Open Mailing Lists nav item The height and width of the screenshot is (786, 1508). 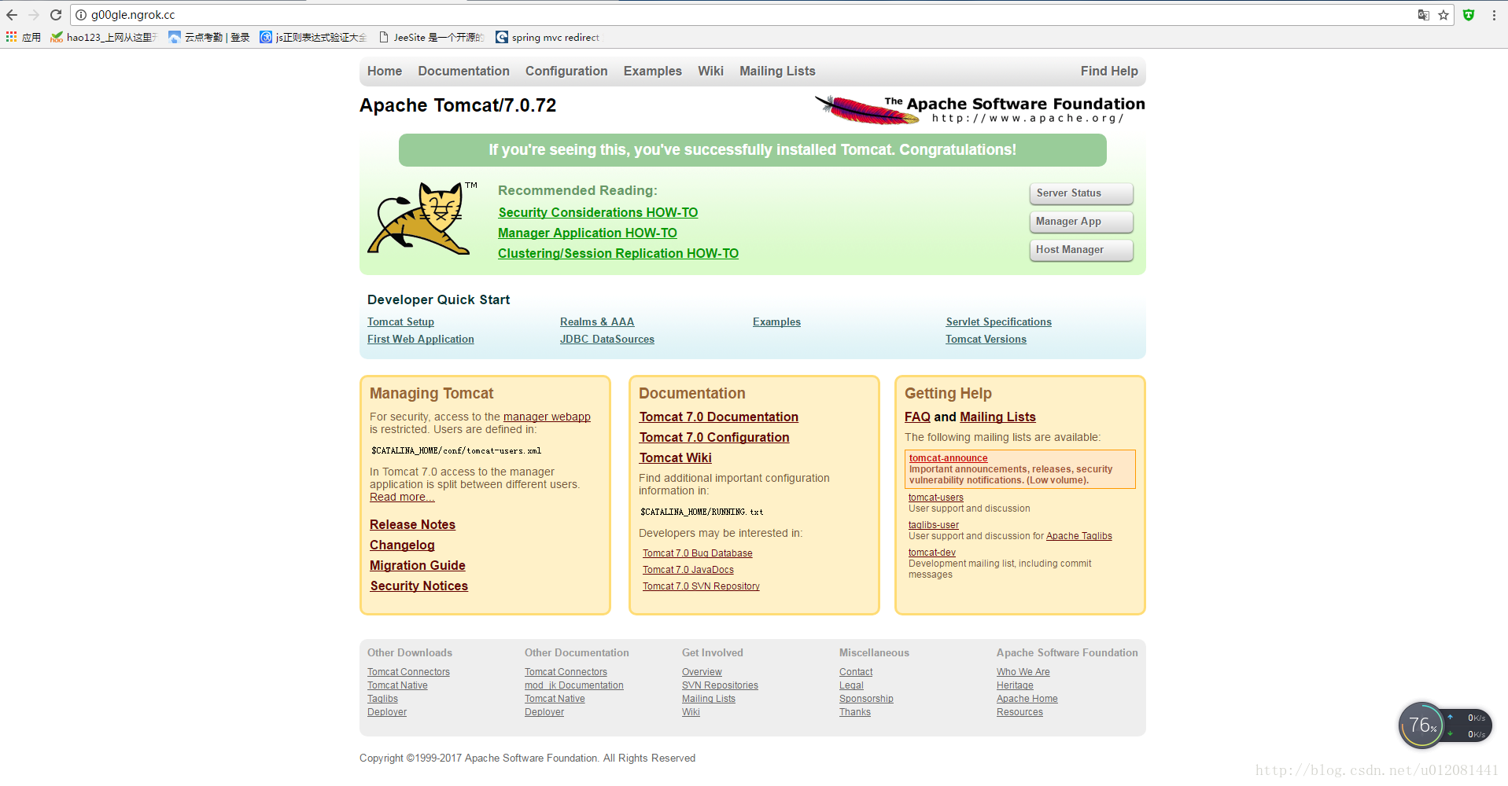tap(777, 71)
